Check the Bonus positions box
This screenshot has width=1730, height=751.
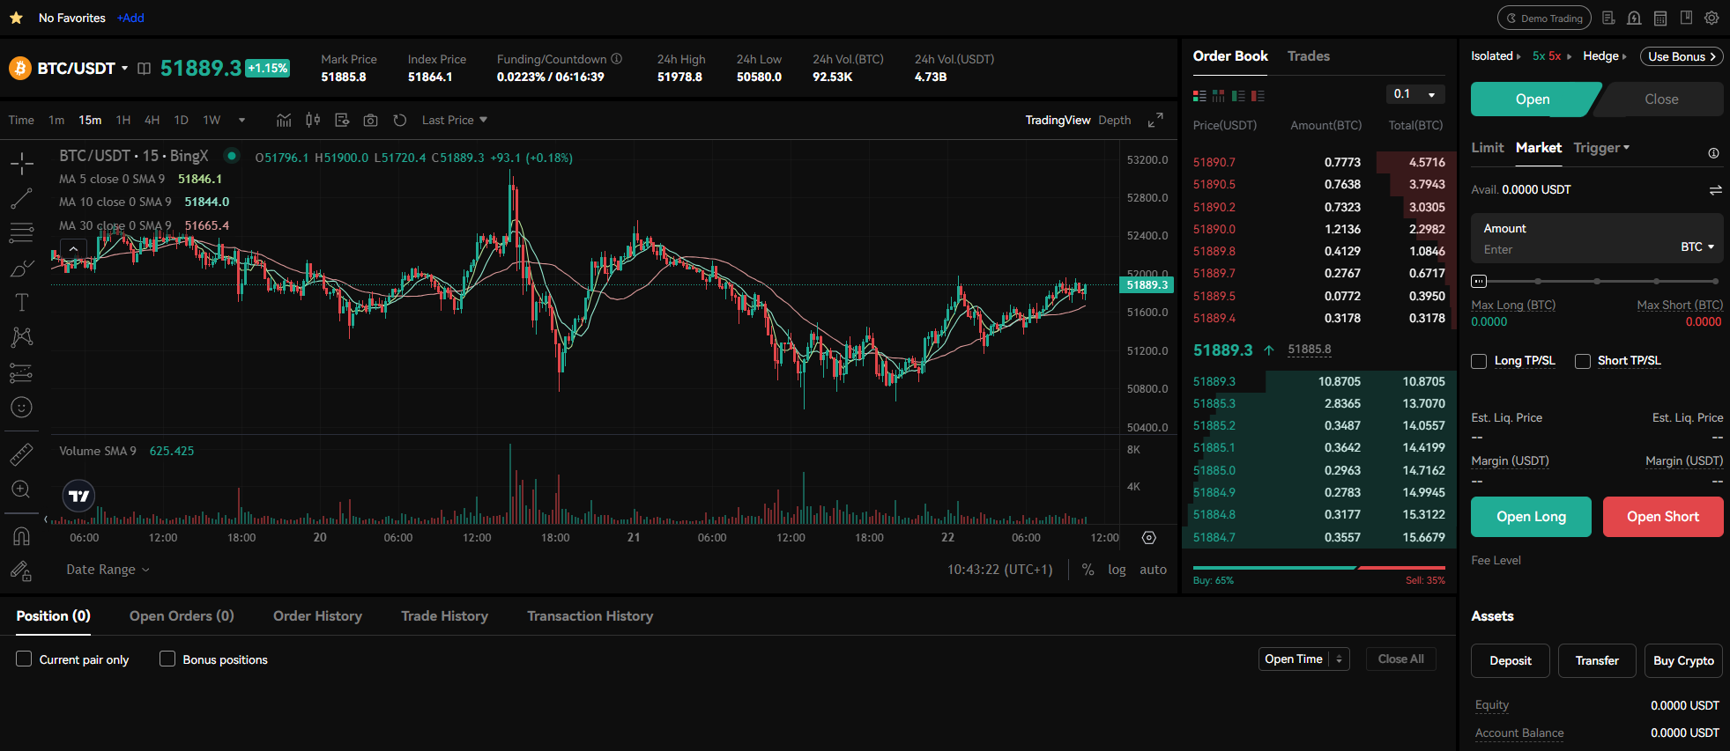click(x=167, y=659)
